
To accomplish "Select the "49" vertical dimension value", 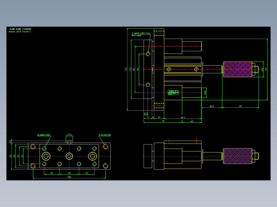I will tap(14, 156).
